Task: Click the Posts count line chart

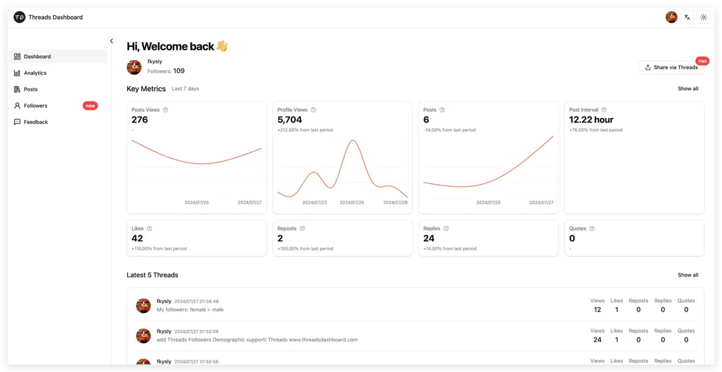Action: tap(488, 168)
